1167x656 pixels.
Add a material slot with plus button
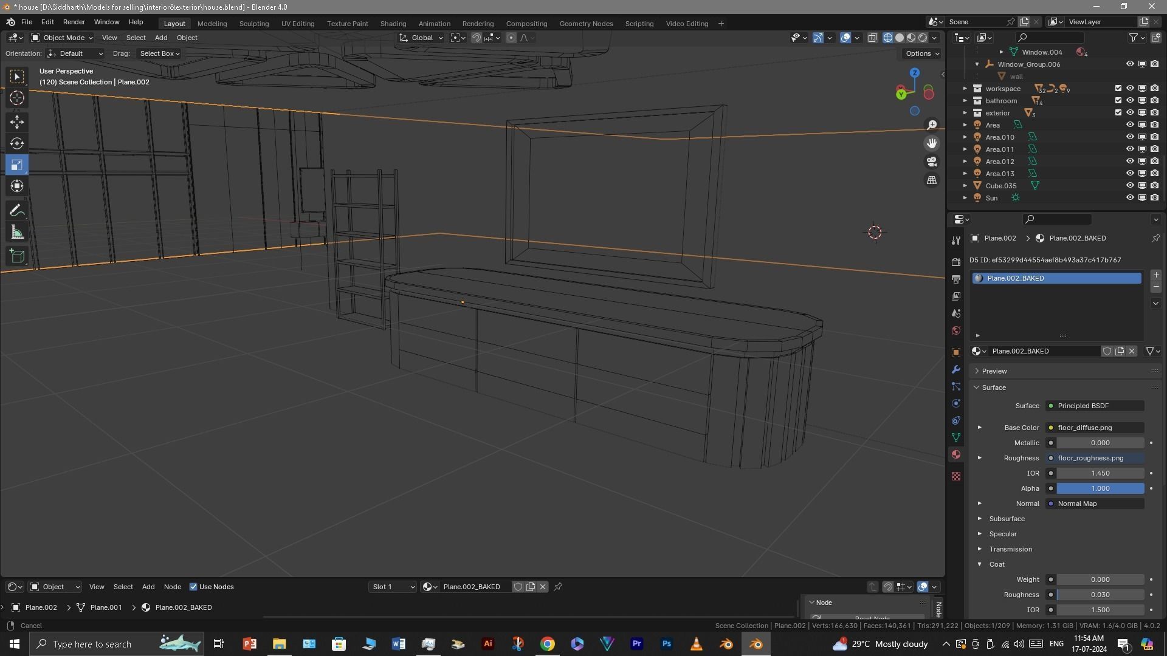(x=1156, y=275)
